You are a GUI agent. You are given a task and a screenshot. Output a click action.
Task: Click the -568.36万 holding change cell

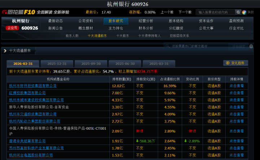pyautogui.click(x=146, y=141)
